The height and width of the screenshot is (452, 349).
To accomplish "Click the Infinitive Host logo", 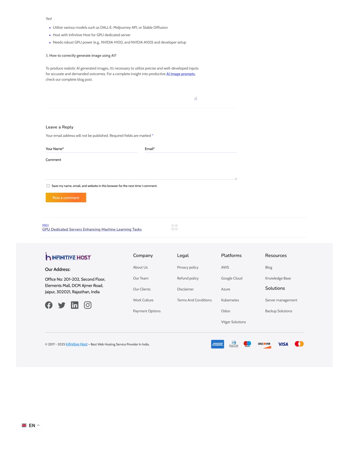I will 68,257.
